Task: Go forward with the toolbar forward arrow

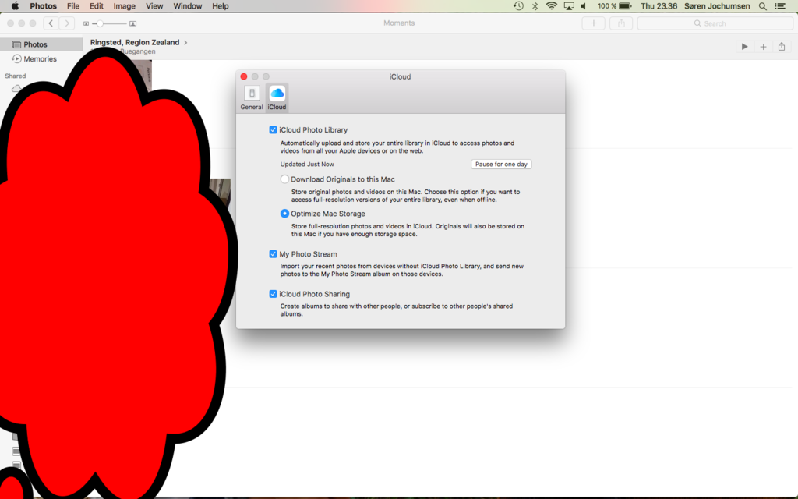Action: 67,23
